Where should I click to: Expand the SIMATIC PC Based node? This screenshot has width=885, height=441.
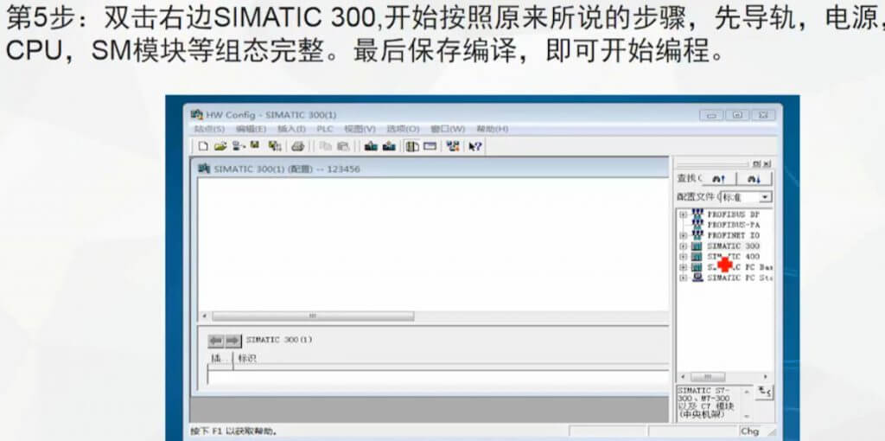click(683, 267)
